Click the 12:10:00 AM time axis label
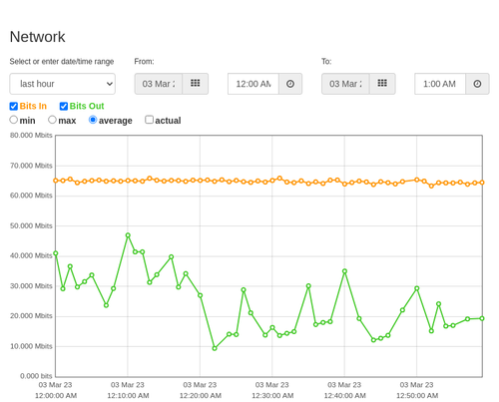The image size is (499, 402). coord(128,396)
